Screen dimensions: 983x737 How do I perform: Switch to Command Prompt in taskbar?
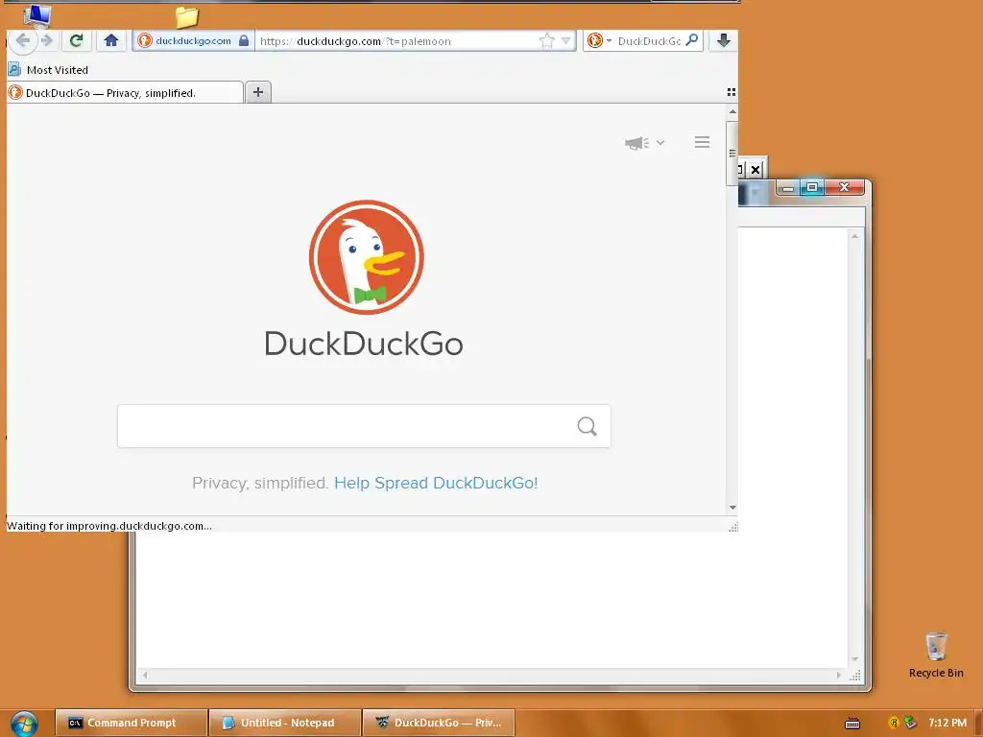[x=131, y=723]
